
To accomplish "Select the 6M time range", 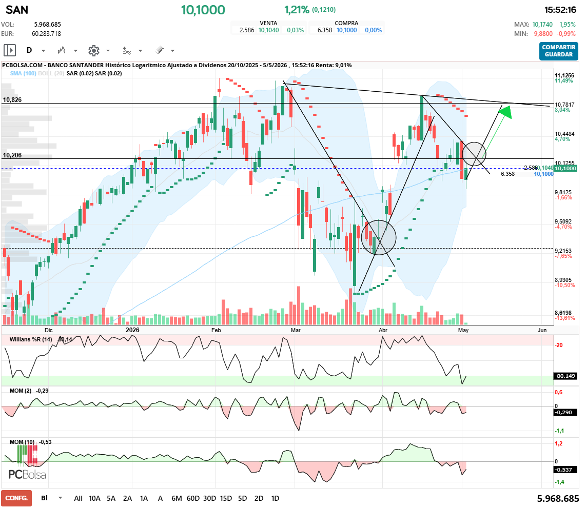I will 177,498.
